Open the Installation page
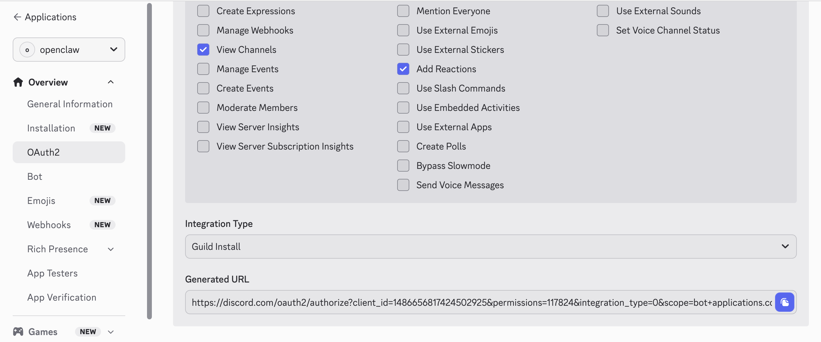Image resolution: width=821 pixels, height=342 pixels. pyautogui.click(x=51, y=128)
